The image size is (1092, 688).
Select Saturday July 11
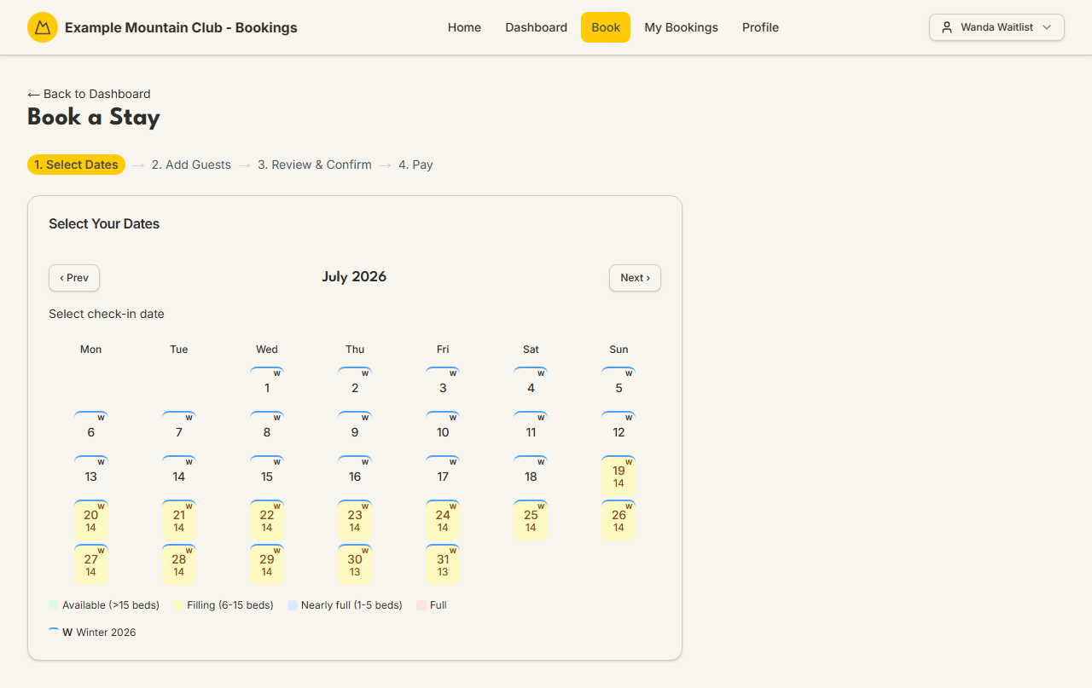tap(531, 430)
